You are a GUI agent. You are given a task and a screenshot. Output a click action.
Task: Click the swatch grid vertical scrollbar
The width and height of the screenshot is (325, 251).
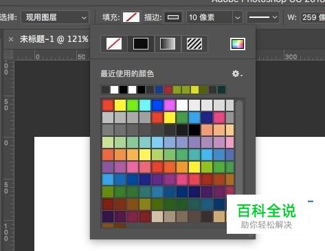click(239, 146)
